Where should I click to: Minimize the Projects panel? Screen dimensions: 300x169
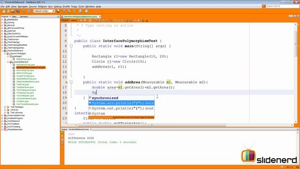58,17
